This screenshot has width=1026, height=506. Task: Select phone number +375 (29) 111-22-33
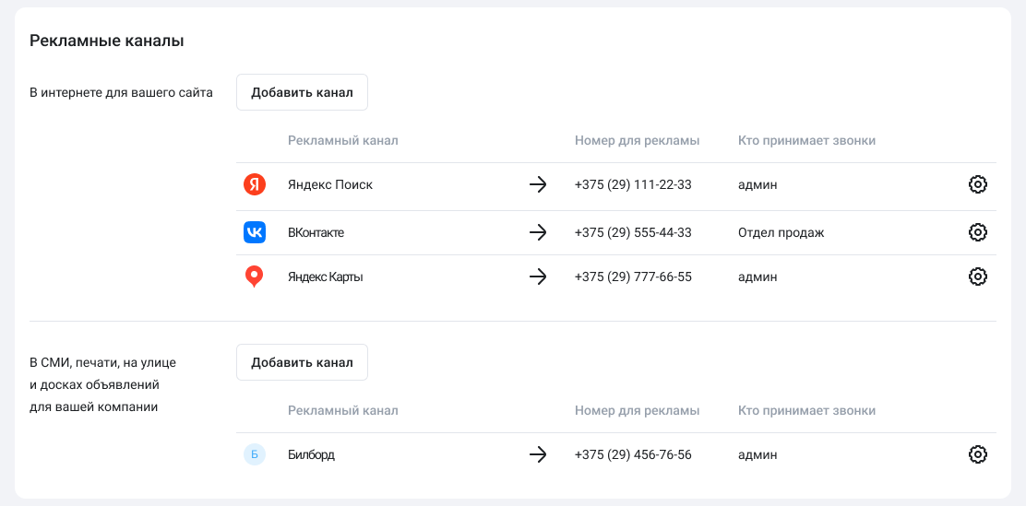pos(633,184)
